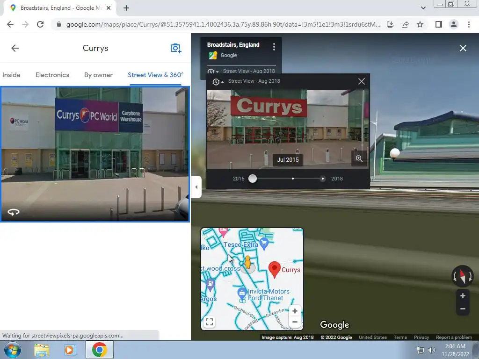The height and width of the screenshot is (359, 479).
Task: Open the Currys PC World street view thumbnail
Action: tap(95, 154)
